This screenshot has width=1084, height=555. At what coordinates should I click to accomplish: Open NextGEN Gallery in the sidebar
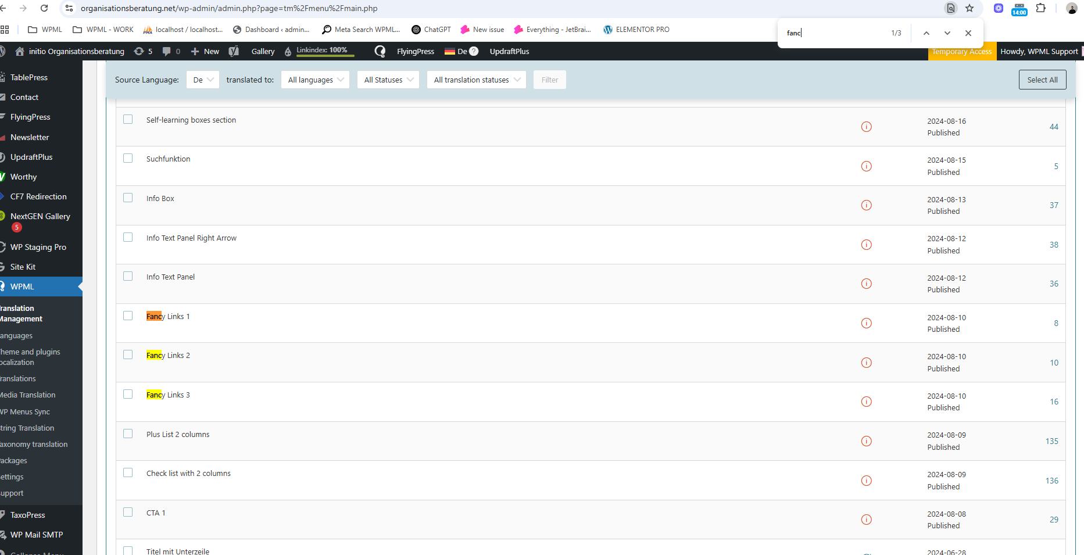(40, 216)
